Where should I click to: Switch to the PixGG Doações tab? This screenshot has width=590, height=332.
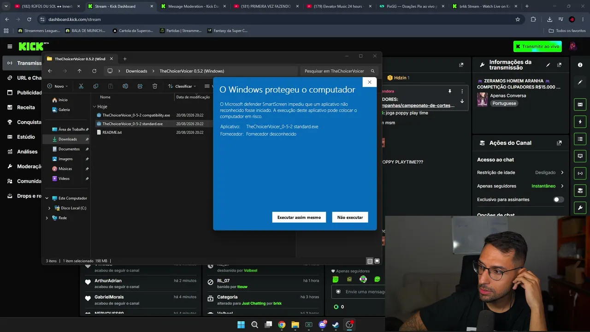click(x=411, y=6)
